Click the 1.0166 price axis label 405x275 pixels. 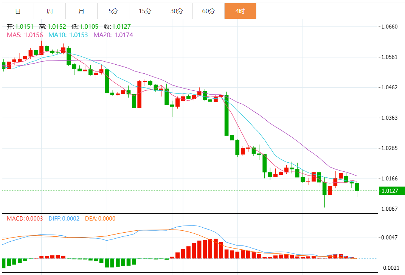click(389, 179)
